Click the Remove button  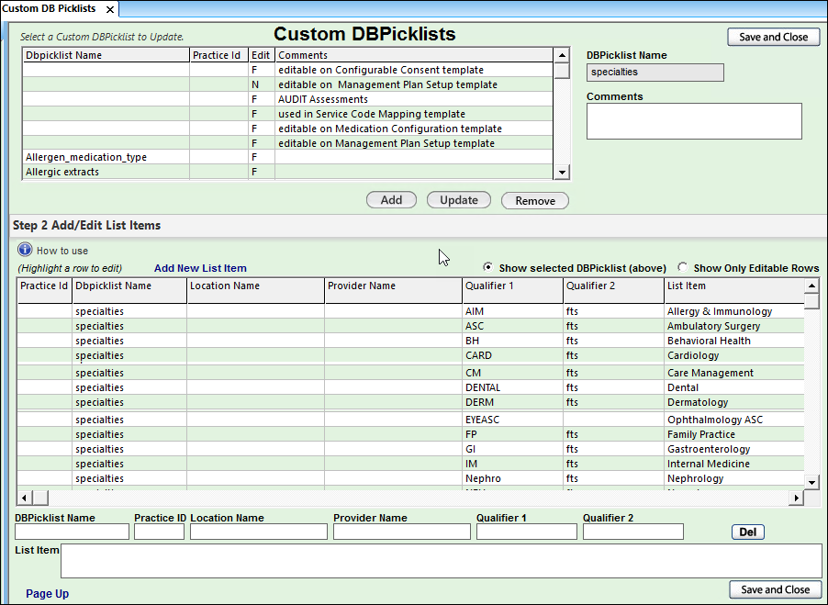click(x=535, y=201)
